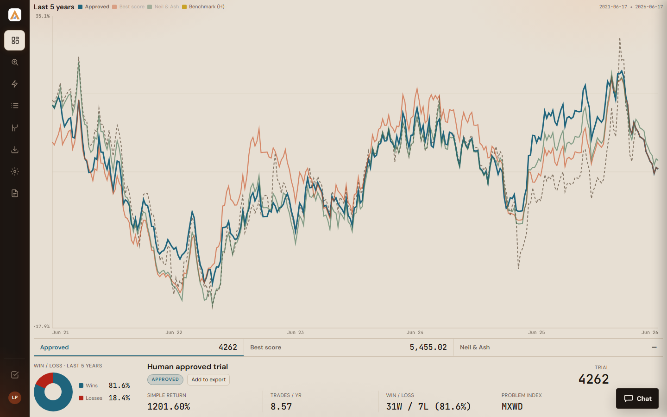The image size is (667, 417).
Task: Open the lightning bolt icon in sidebar
Action: (15, 84)
